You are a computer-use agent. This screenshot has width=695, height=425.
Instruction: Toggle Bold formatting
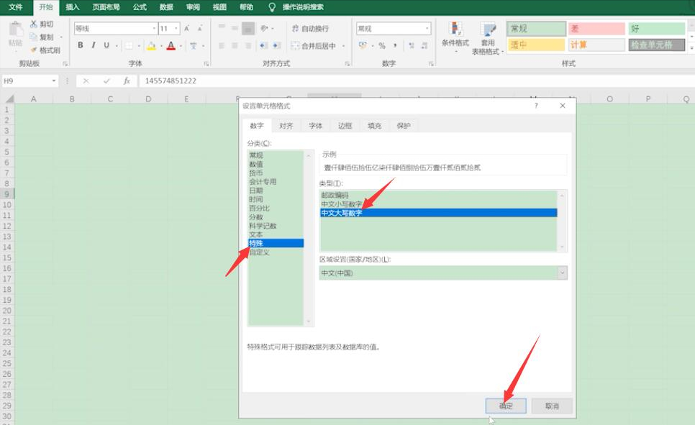[81, 45]
